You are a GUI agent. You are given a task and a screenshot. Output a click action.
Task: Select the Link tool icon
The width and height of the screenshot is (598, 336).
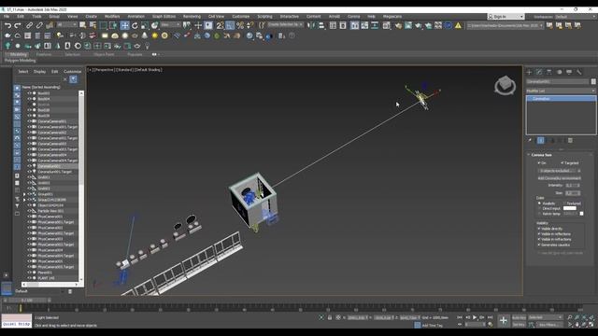click(x=29, y=25)
